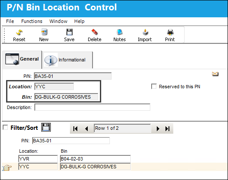Screen dimensions: 228x180
Task: Toggle the Filter/Sort checkbox
Action: (5, 127)
